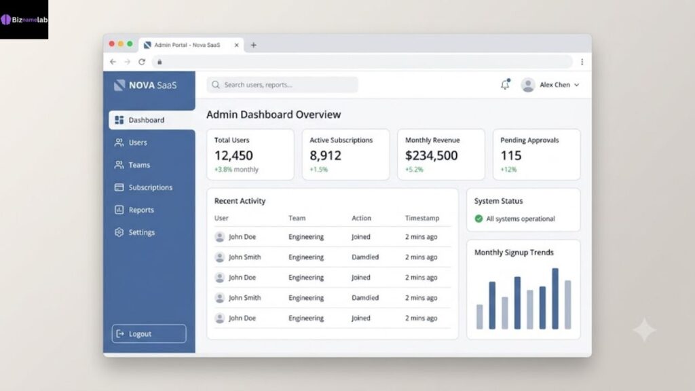Click the Recent Activity heading

click(240, 201)
